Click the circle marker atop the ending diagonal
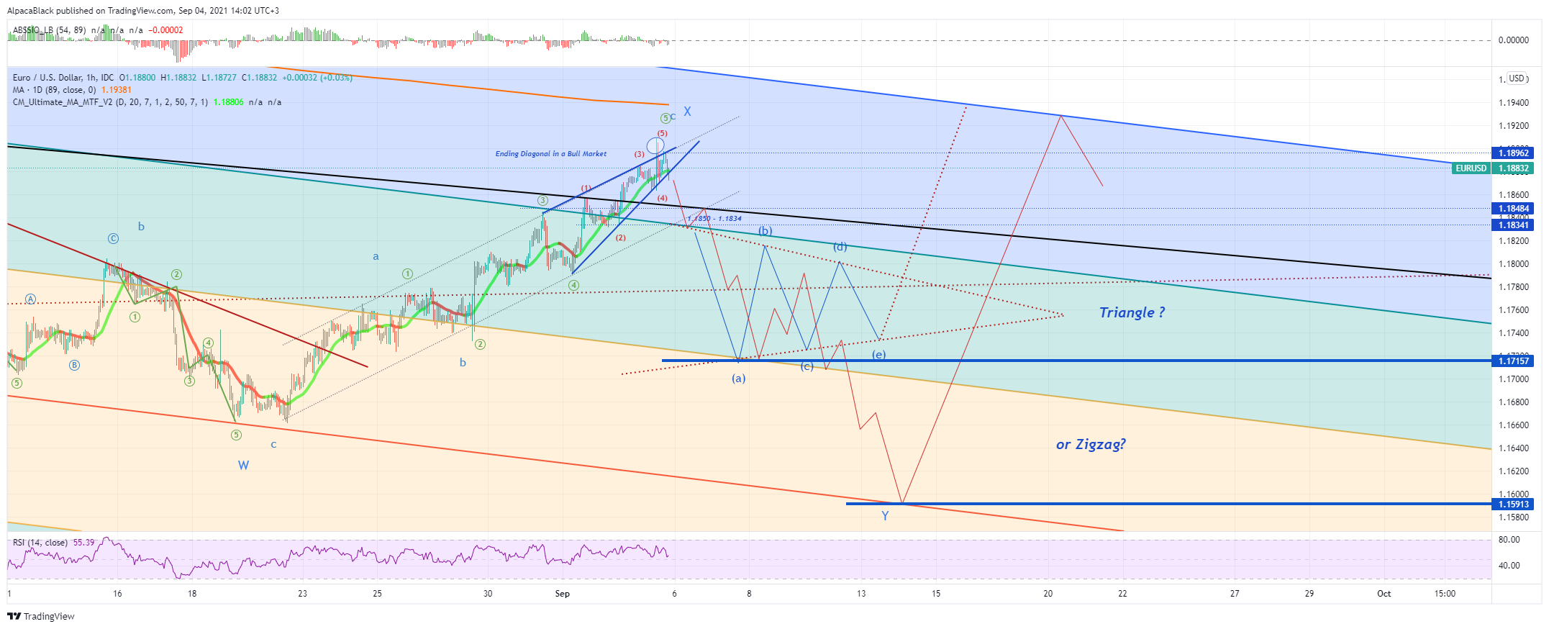The image size is (1549, 629). pyautogui.click(x=655, y=146)
